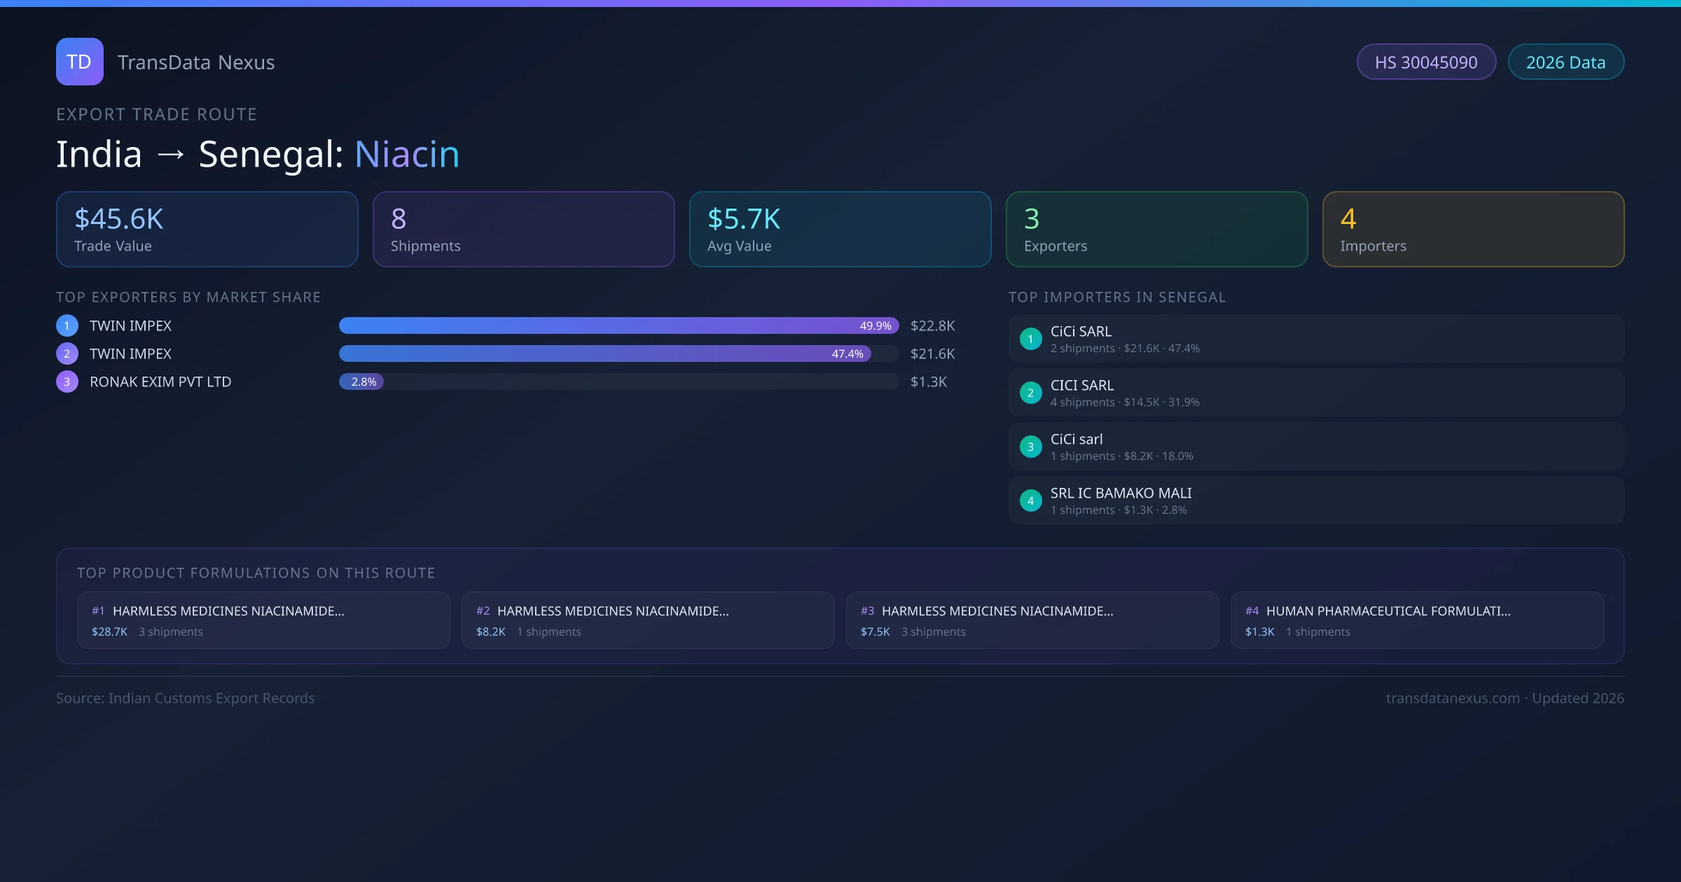
Task: Click rank 3 badge beside RONAK EXIM
Action: (67, 381)
